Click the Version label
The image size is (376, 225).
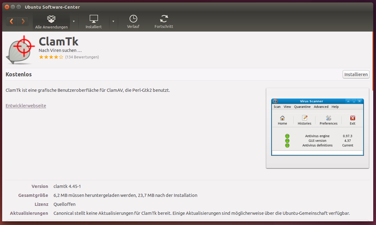pos(40,186)
